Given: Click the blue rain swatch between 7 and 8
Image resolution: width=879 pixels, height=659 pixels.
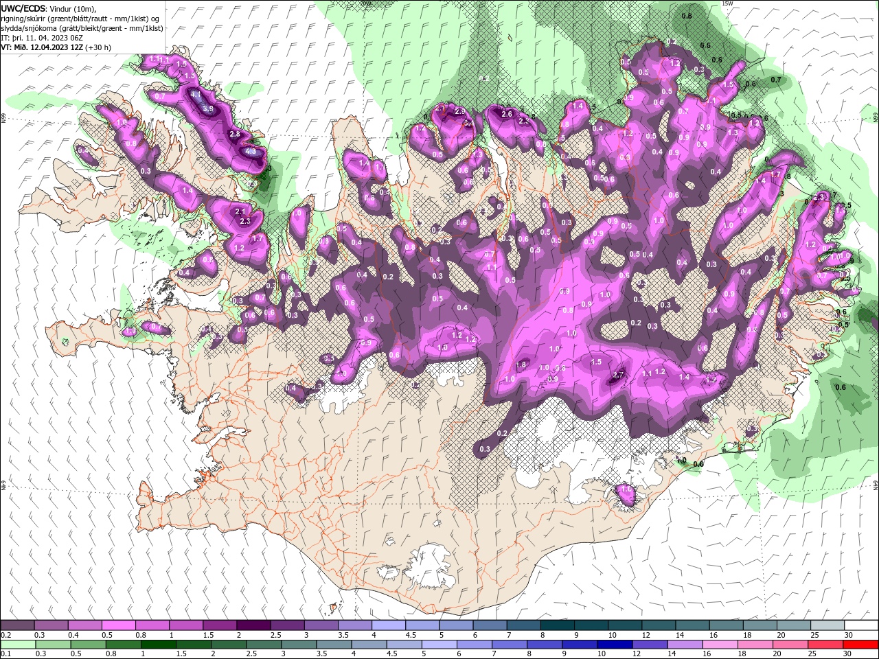Looking at the screenshot, I should pos(508,645).
